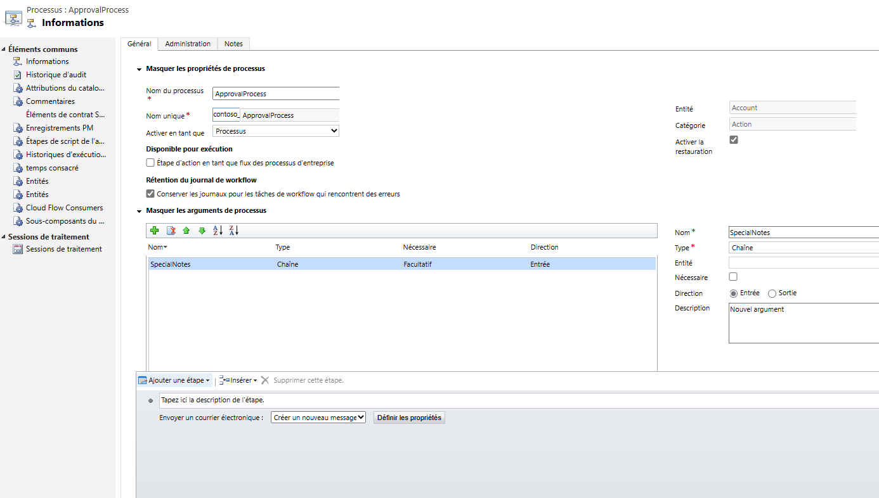Click the Chaîne cell in the arguments table
Viewport: 879px width, 498px height.
[288, 264]
